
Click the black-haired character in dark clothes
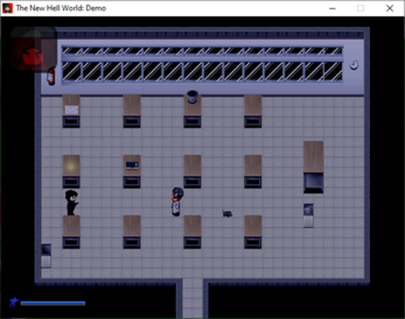(71, 203)
